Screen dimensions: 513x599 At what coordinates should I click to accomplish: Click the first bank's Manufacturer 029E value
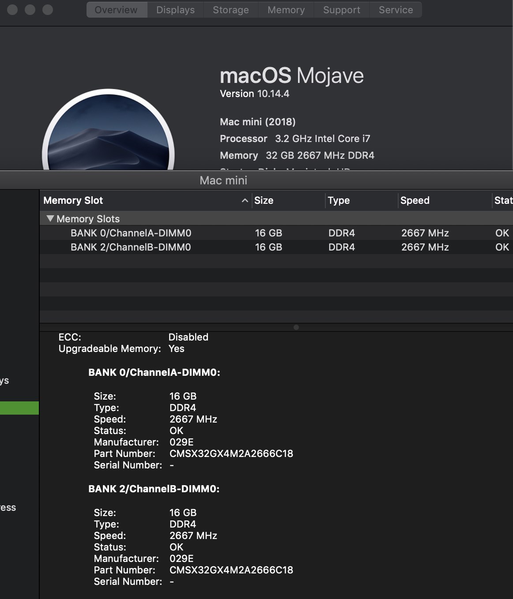pos(181,442)
